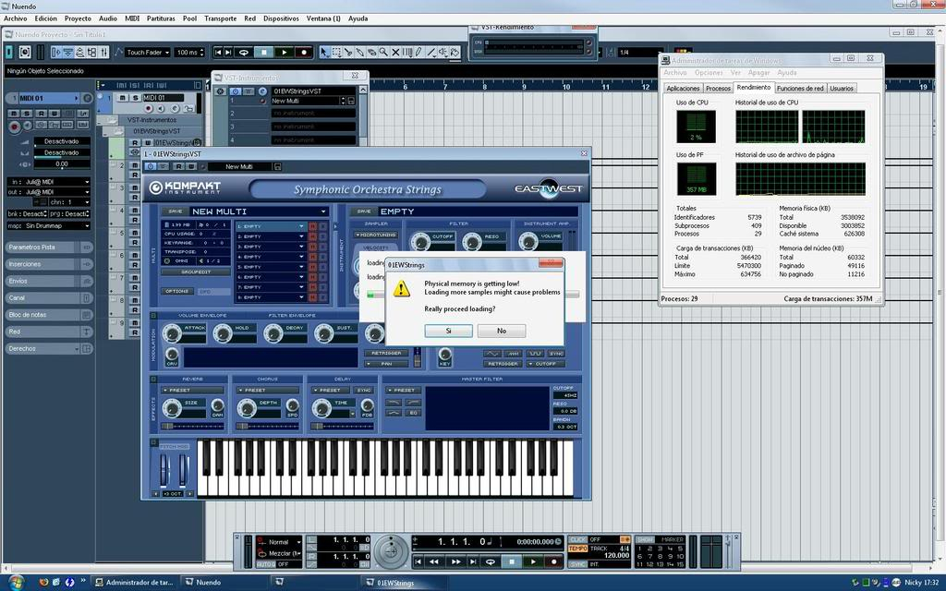Open the Dispositivos menu

click(x=281, y=18)
